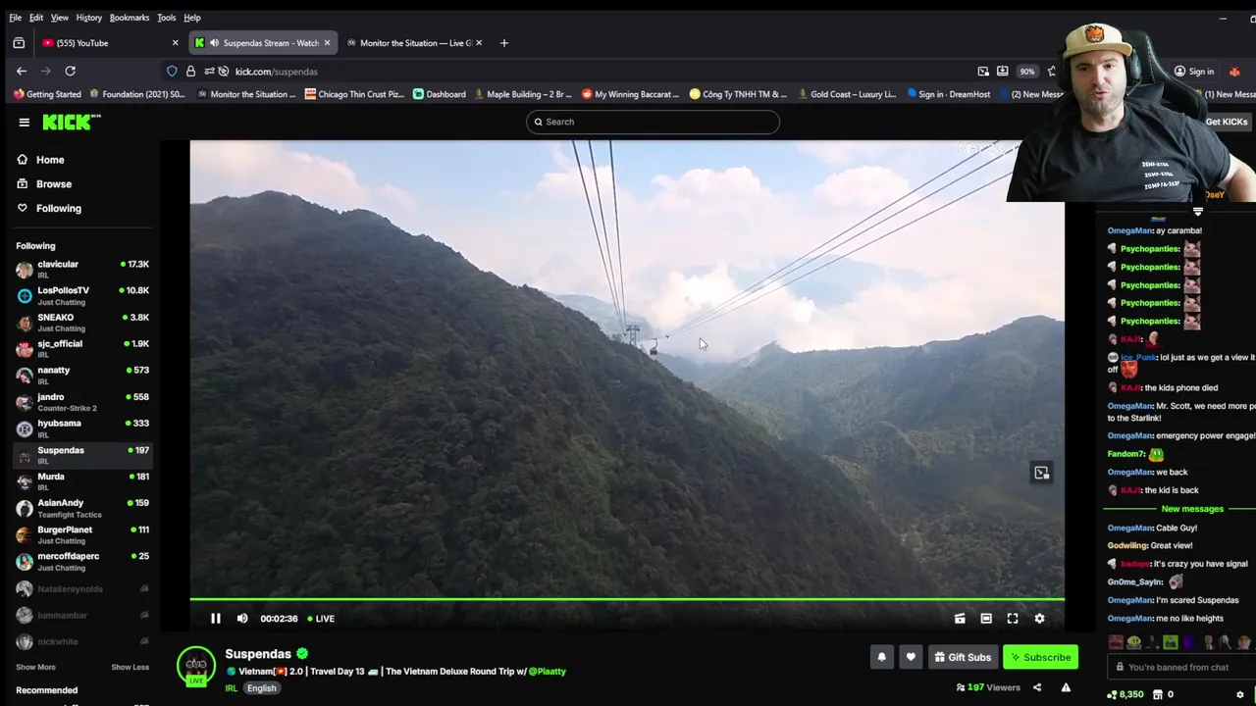Click the @Plaatty mention in stream title
Image resolution: width=1256 pixels, height=706 pixels.
coord(548,672)
